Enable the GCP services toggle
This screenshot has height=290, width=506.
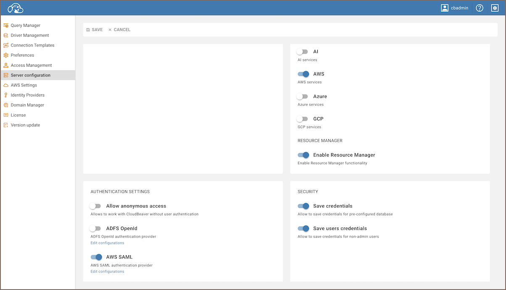(303, 119)
